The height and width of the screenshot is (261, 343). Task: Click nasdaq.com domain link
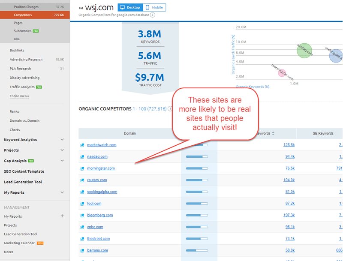pyautogui.click(x=97, y=156)
